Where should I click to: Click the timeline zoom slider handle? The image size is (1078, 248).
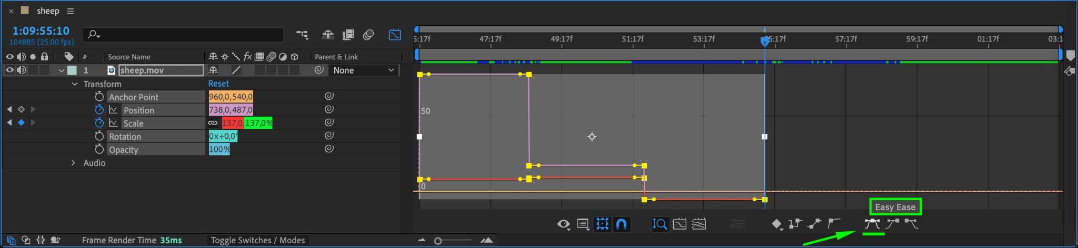tap(438, 241)
